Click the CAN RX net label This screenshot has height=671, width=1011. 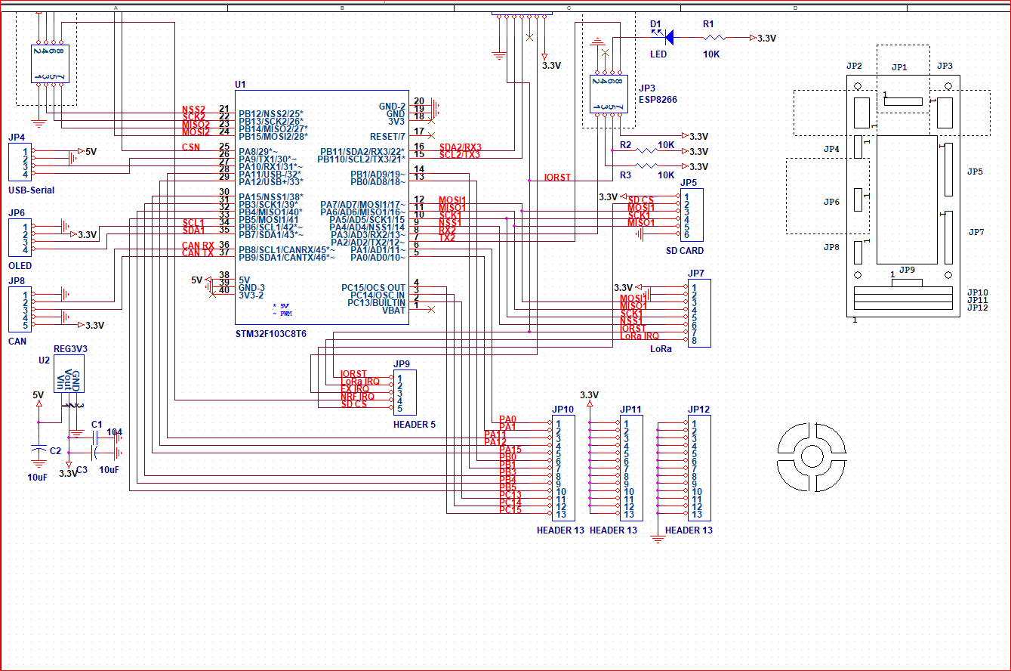[x=198, y=246]
